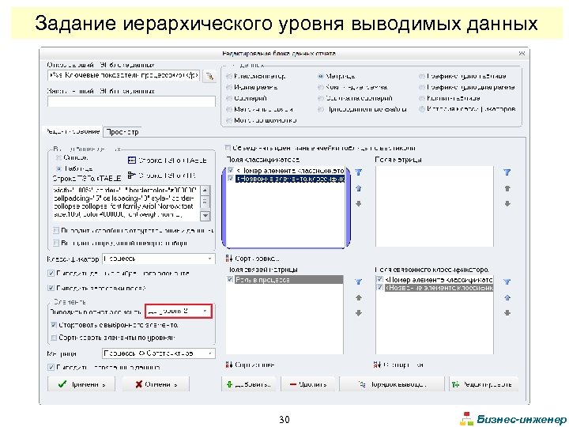This screenshot has height=427, width=569.
Task: Open the 'Матрица' dropdown
Action: pos(159,353)
